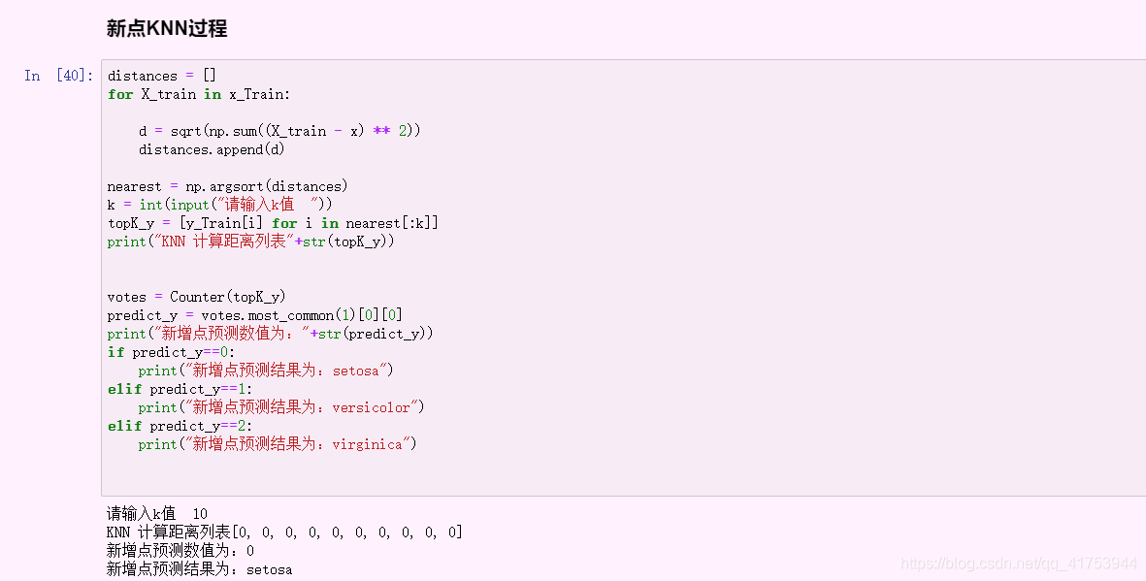Viewport: 1146px width, 581px height.
Task: Click the votes = Counter(topK_y) line
Action: click(196, 297)
